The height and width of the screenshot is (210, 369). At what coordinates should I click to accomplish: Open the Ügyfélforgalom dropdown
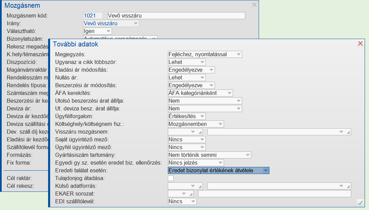pos(202,116)
